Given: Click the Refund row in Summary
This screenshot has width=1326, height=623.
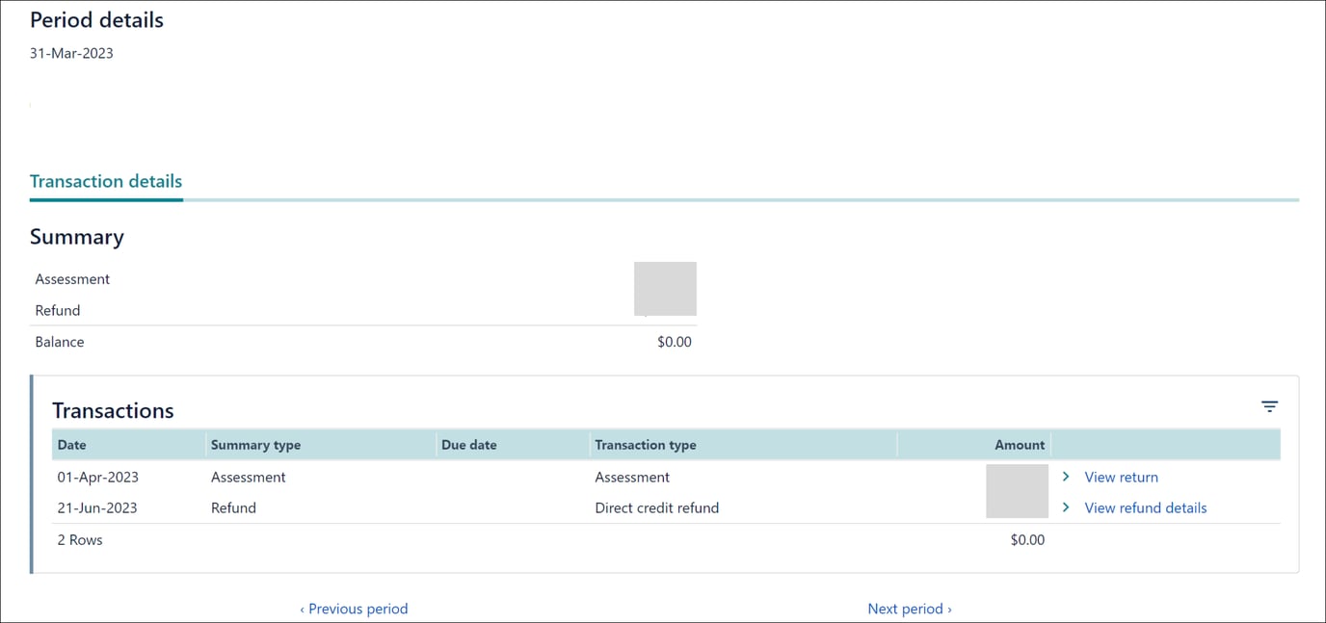Looking at the screenshot, I should coord(57,310).
